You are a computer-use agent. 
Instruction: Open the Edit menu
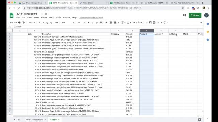pos(24,17)
